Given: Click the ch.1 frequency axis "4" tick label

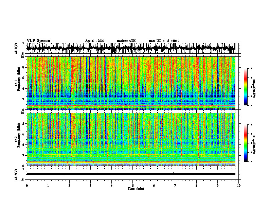Looking at the screenshot, I should 23,89.
